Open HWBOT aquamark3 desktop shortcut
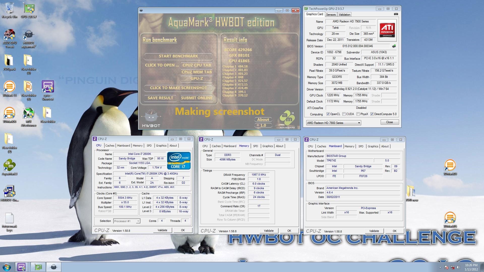Image resolution: width=484 pixels, height=272 pixels. [29, 39]
